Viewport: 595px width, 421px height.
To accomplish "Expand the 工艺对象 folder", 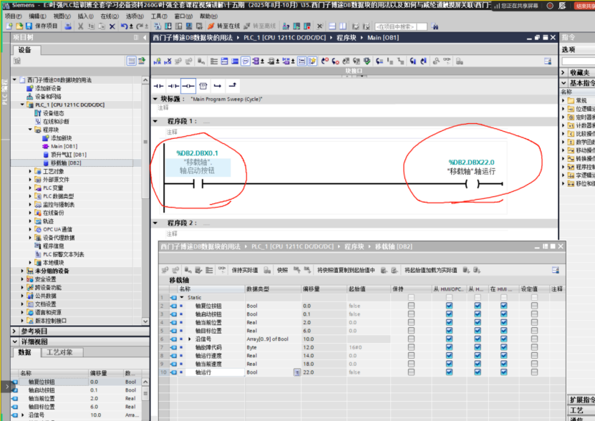I will click(30, 171).
